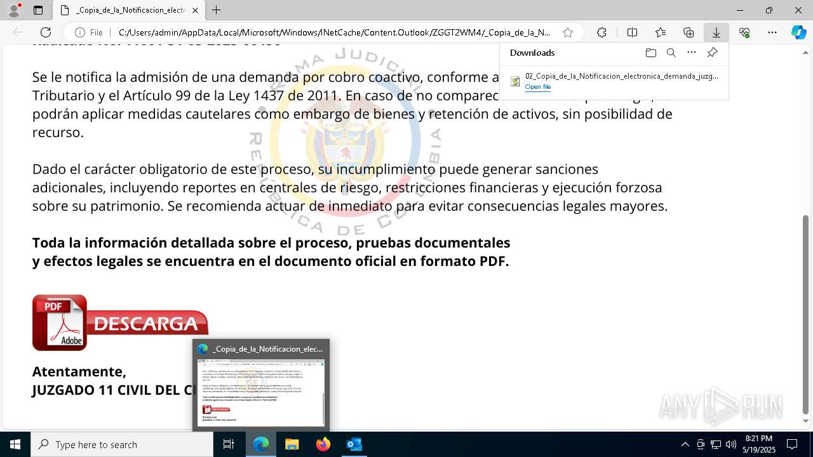Open volume control in tray
This screenshot has width=813, height=457.
pyautogui.click(x=730, y=444)
